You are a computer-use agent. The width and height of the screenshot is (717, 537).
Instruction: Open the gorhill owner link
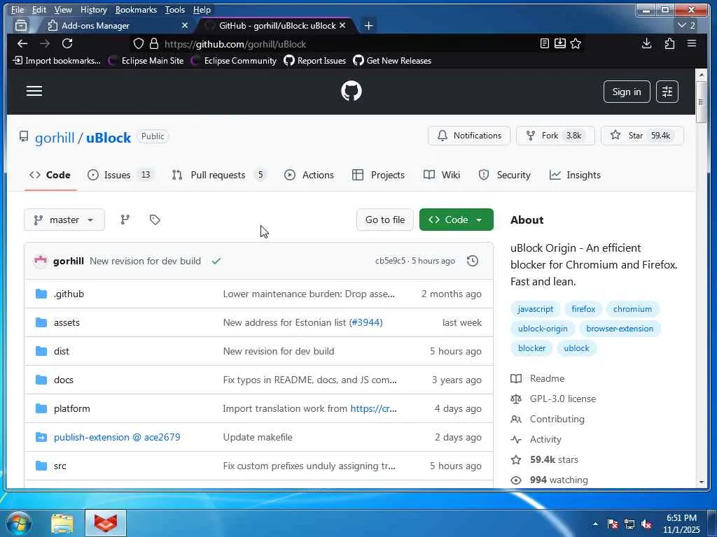(x=55, y=138)
